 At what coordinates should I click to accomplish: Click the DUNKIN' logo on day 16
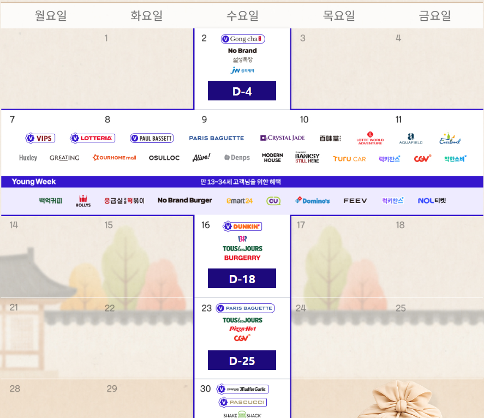[x=242, y=226]
